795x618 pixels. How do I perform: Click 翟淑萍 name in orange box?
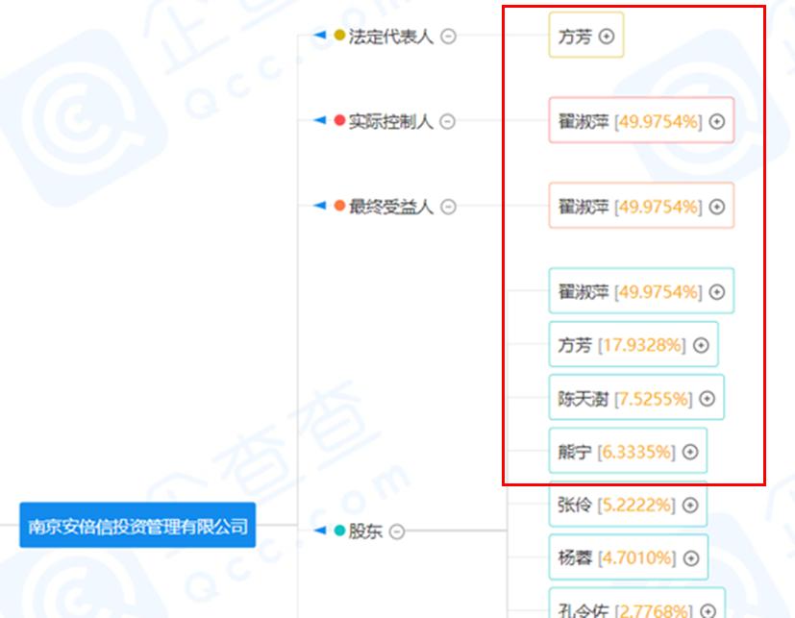coord(584,207)
